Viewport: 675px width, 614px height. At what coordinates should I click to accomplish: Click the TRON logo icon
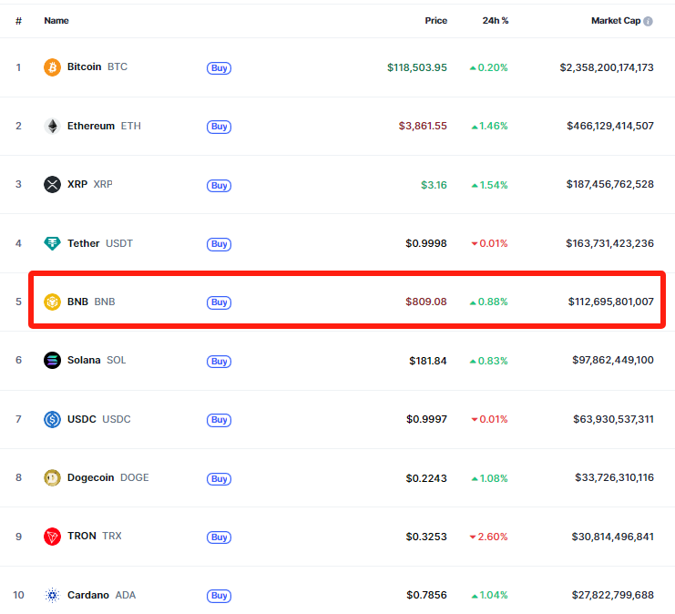pyautogui.click(x=52, y=537)
